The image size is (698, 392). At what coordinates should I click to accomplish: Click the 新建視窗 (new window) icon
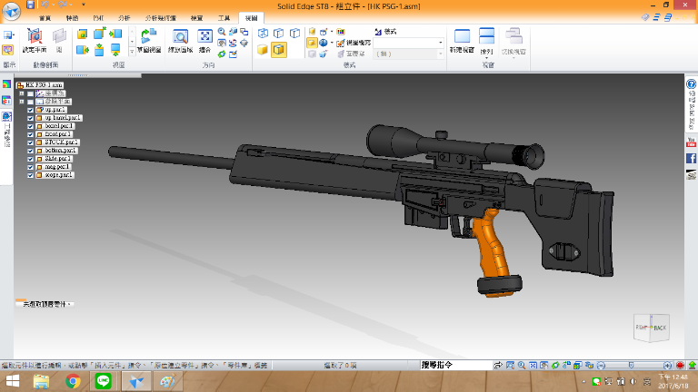[x=462, y=41]
